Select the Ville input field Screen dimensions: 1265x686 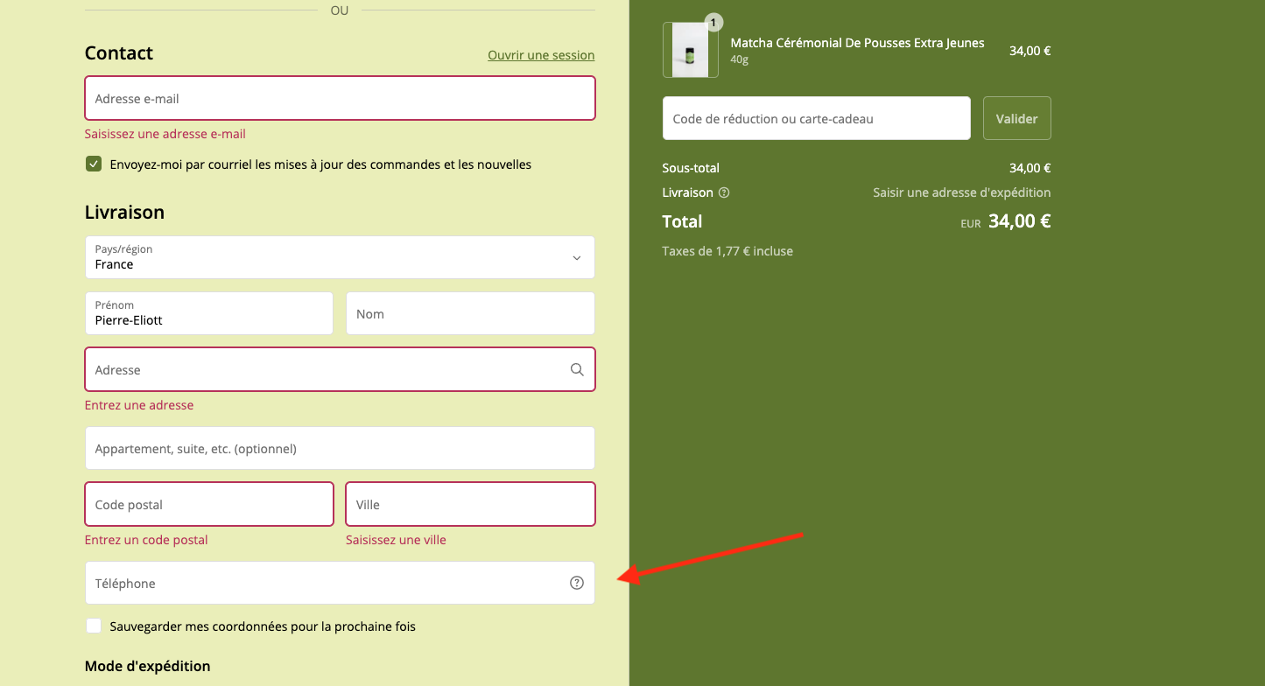click(x=470, y=504)
